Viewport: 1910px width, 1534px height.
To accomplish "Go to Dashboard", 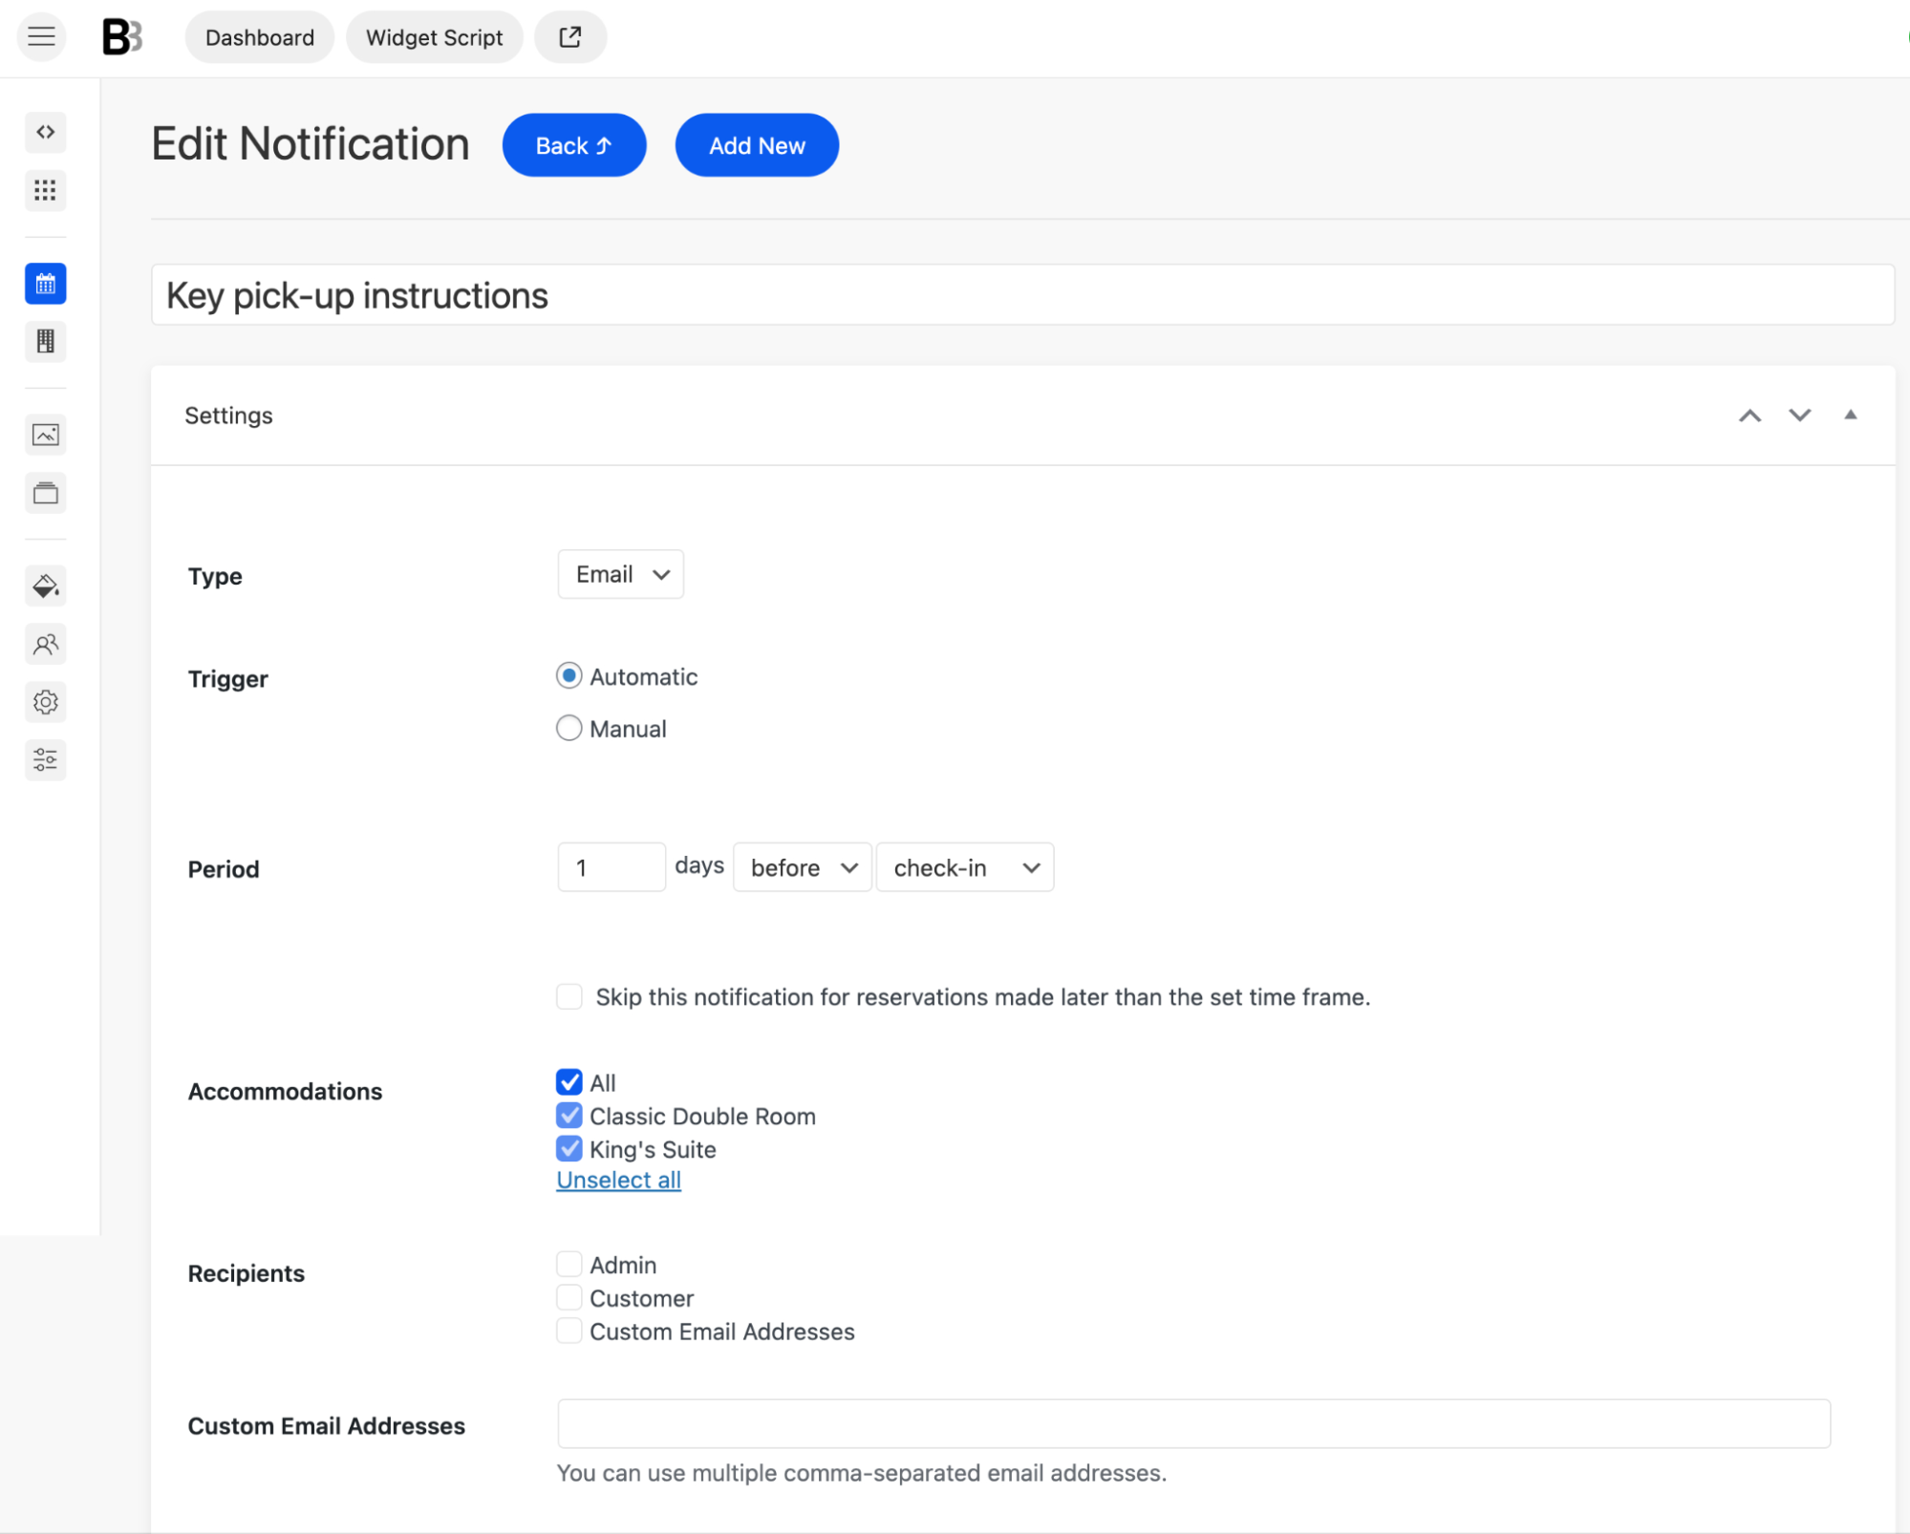I will tap(260, 37).
